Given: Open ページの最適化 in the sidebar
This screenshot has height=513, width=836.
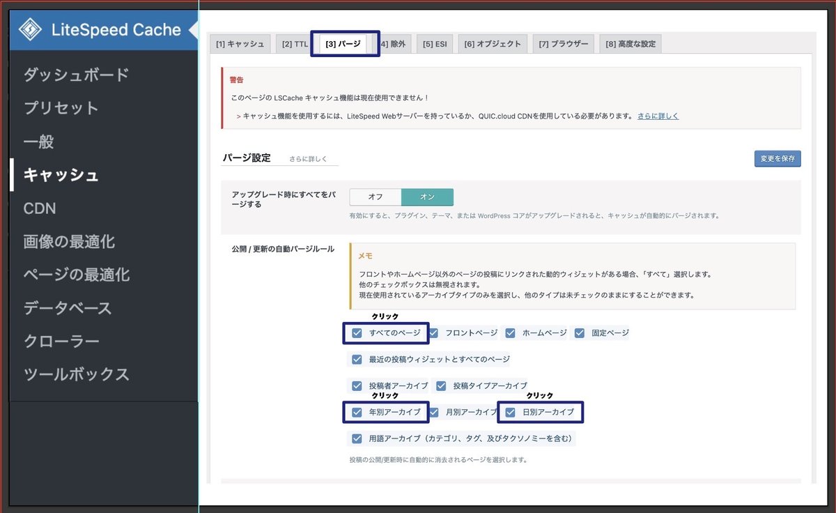Looking at the screenshot, I should [76, 275].
